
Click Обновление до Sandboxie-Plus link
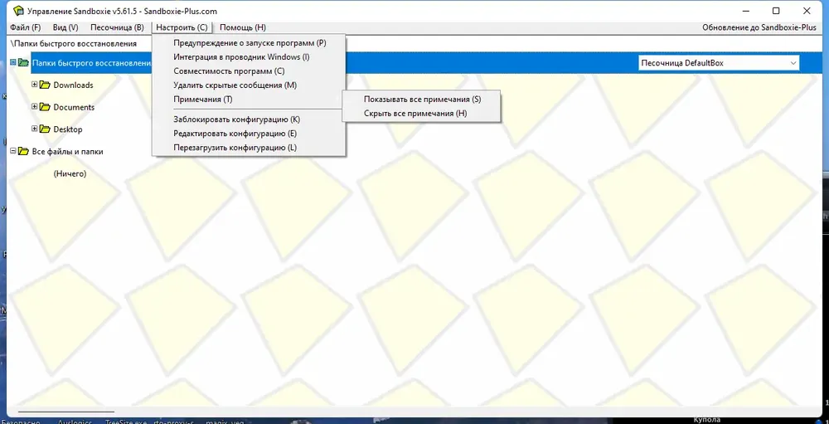[x=759, y=27]
